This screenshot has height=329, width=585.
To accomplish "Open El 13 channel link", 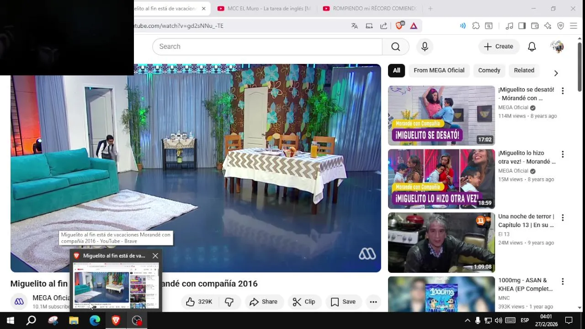I will [x=504, y=234].
